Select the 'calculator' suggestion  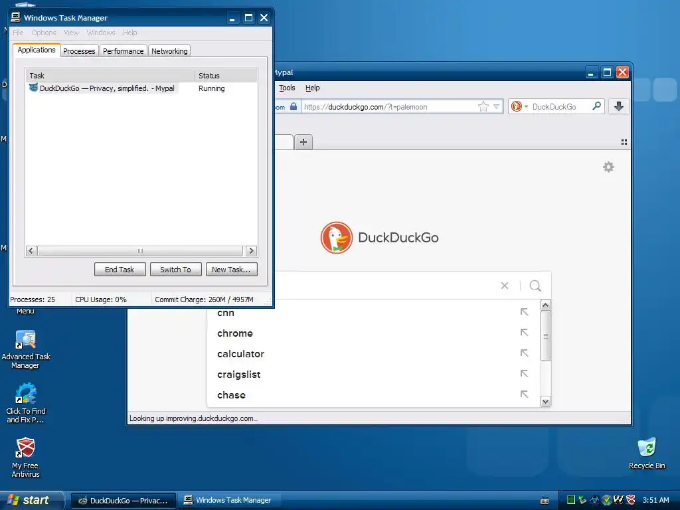click(373, 353)
